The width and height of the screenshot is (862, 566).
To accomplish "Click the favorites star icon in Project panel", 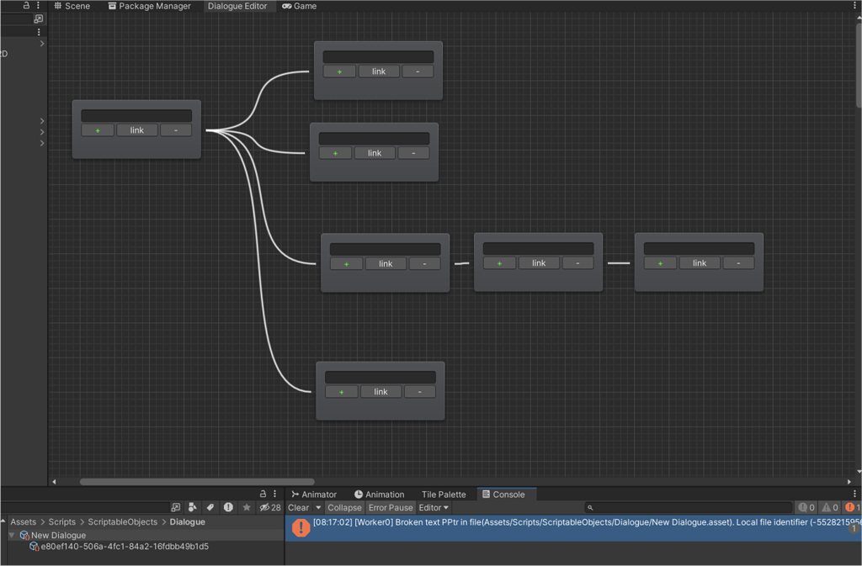I will (246, 507).
